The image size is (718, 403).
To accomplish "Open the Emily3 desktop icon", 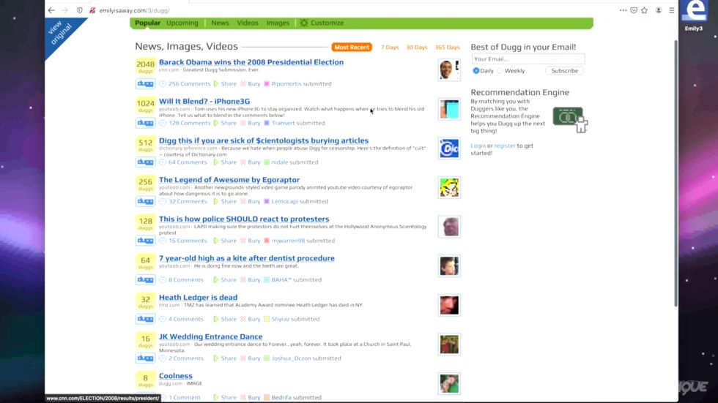I will pos(694,15).
